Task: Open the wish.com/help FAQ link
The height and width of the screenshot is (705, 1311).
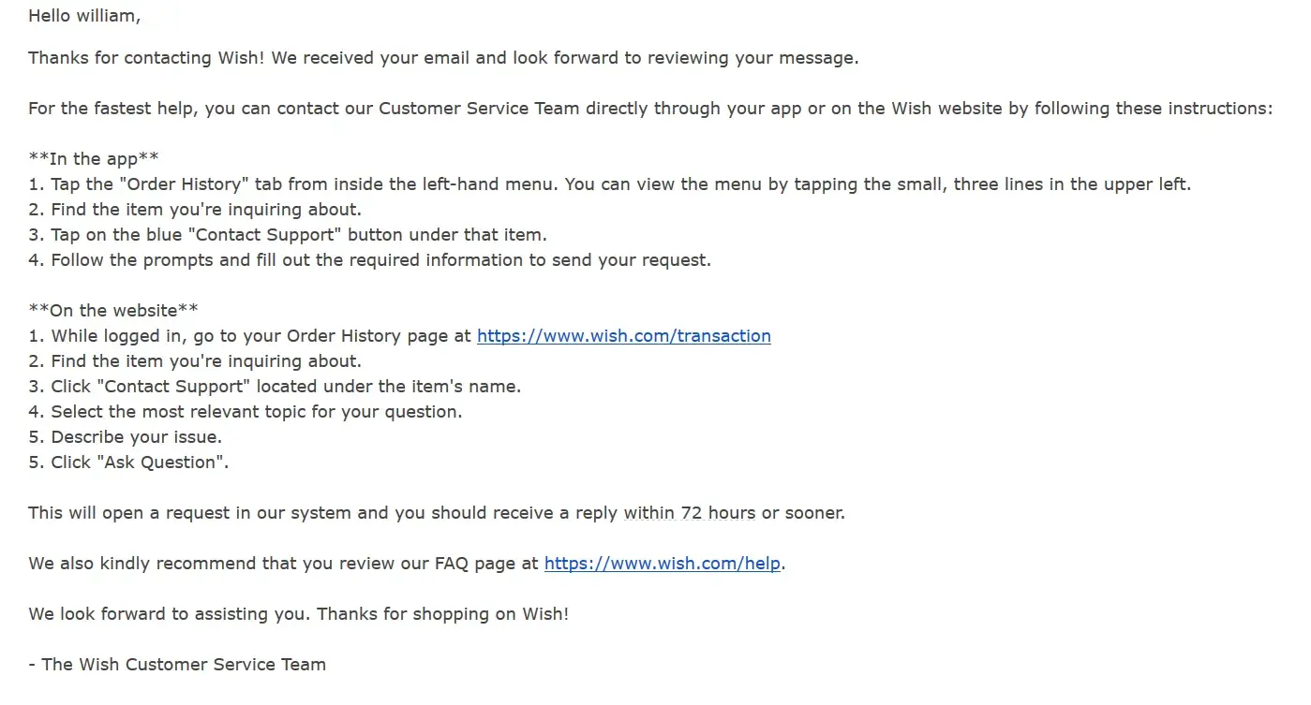Action: [662, 564]
